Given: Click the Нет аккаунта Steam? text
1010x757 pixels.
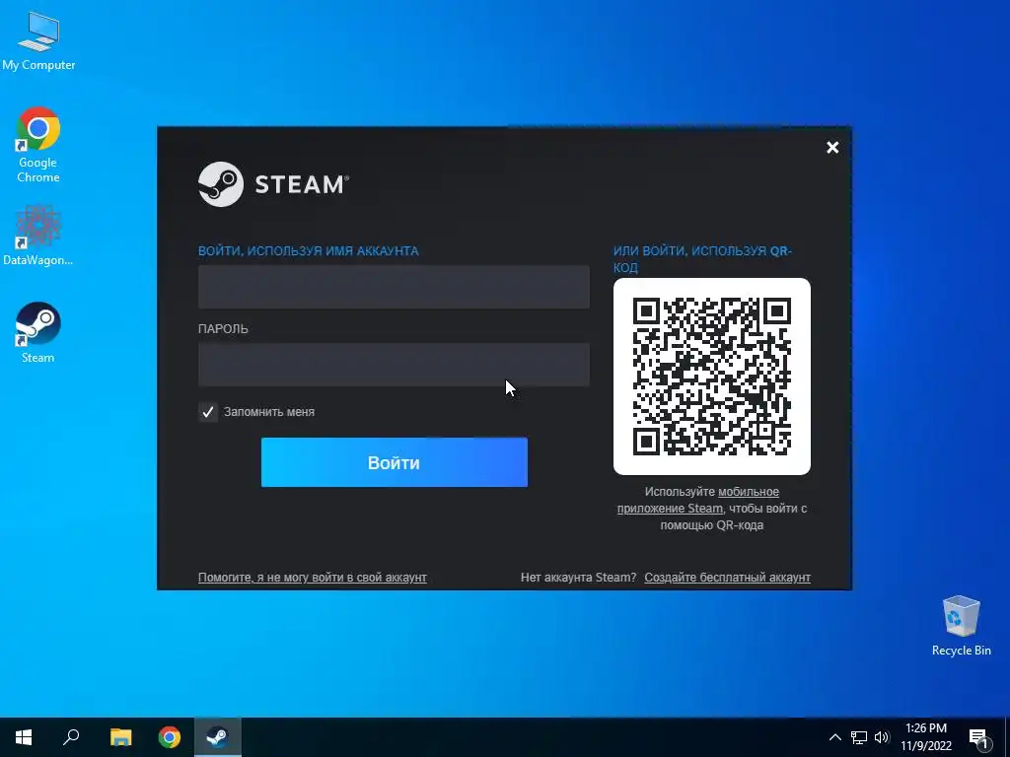Looking at the screenshot, I should 578,578.
